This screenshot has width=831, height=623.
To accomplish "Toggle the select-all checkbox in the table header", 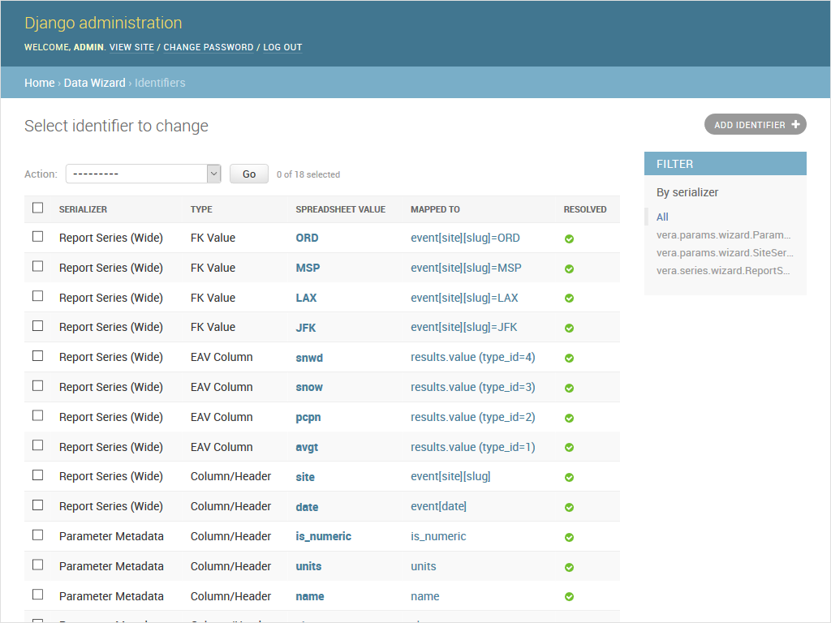I will point(37,208).
